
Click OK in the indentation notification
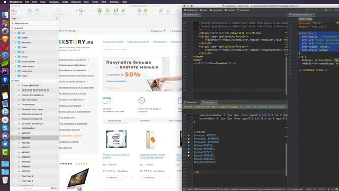pos(241,107)
